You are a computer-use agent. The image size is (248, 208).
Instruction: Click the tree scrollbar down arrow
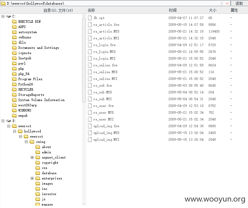[x=84, y=204]
